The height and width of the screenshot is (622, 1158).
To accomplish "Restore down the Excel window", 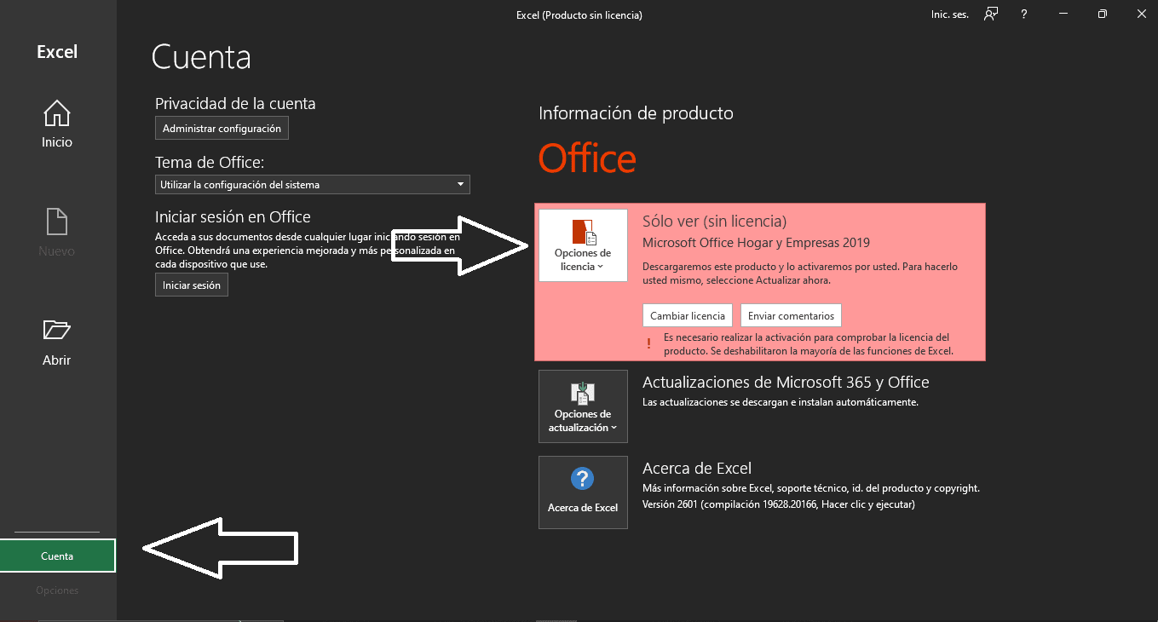I will click(x=1102, y=14).
